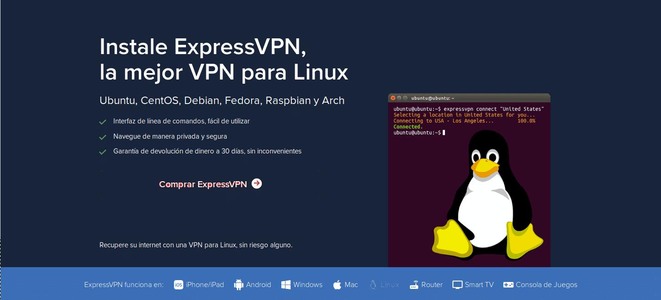The width and height of the screenshot is (661, 300).
Task: Select the Android label in footer
Action: coord(259,284)
